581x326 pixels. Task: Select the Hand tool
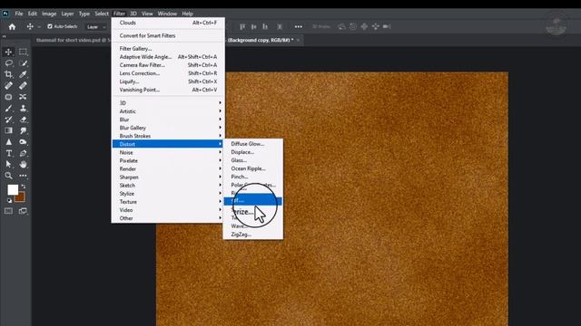(x=23, y=164)
